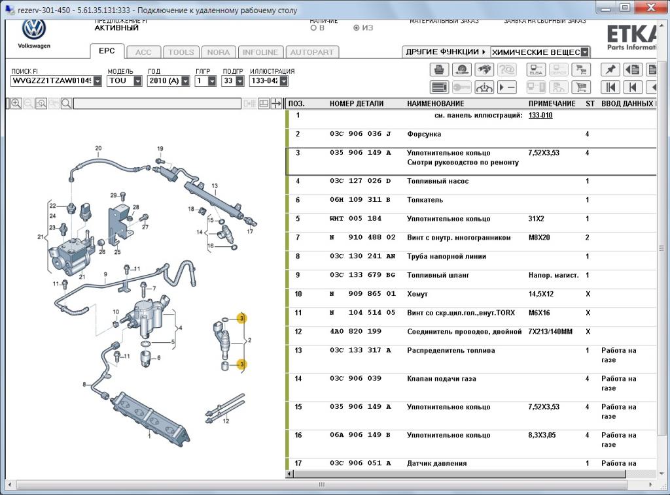This screenshot has height=495, width=670.
Task: Go to previous illustration with single-bar arrow
Action: pos(633,88)
